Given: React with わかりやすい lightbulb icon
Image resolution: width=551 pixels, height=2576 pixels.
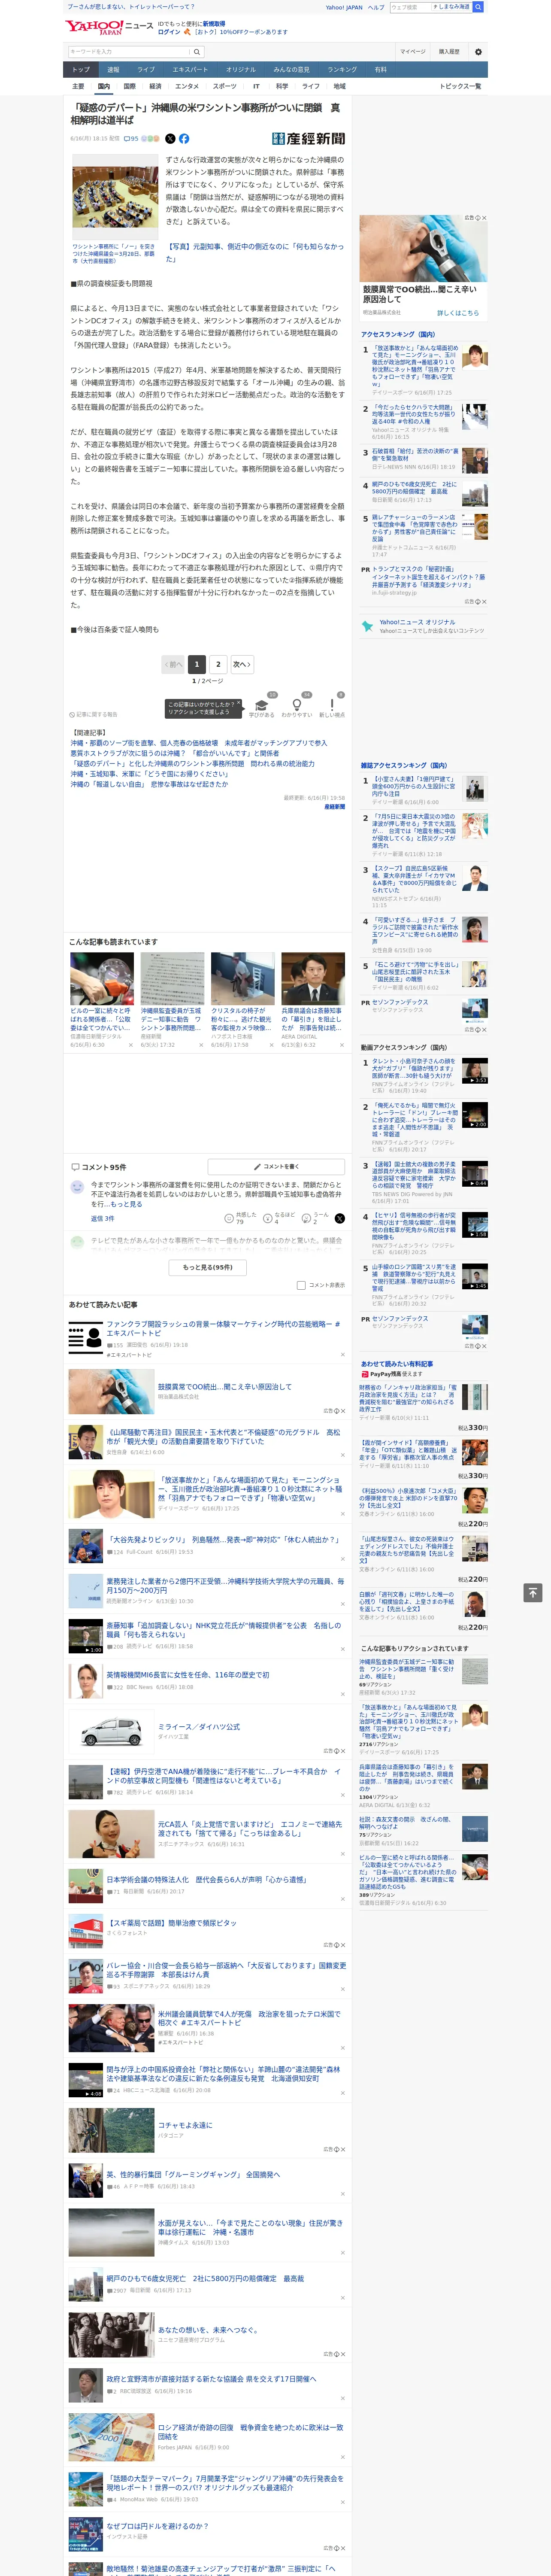Looking at the screenshot, I should click(296, 705).
